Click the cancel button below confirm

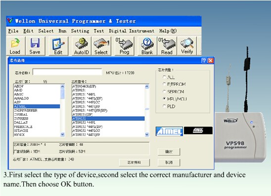(169, 163)
